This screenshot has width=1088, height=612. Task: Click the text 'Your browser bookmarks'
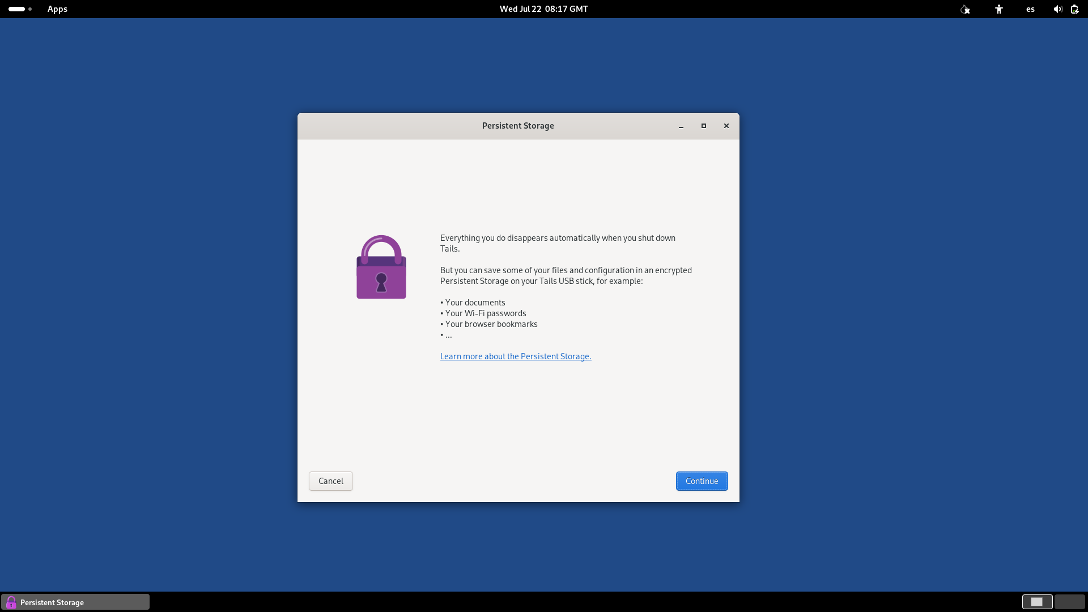[x=491, y=324]
